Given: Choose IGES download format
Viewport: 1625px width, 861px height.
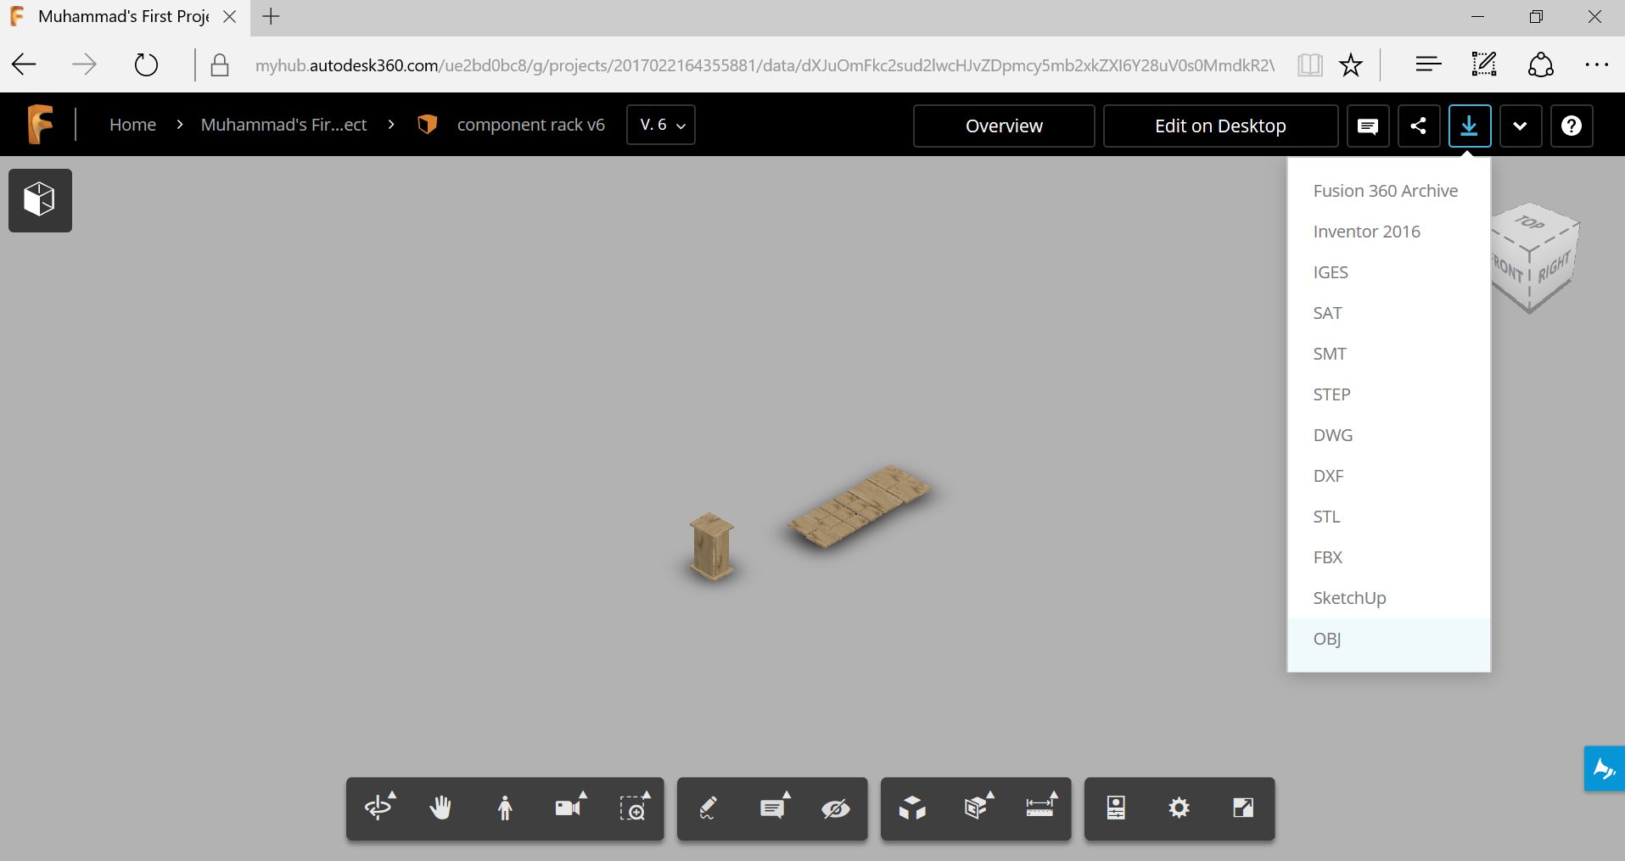Looking at the screenshot, I should [x=1388, y=272].
